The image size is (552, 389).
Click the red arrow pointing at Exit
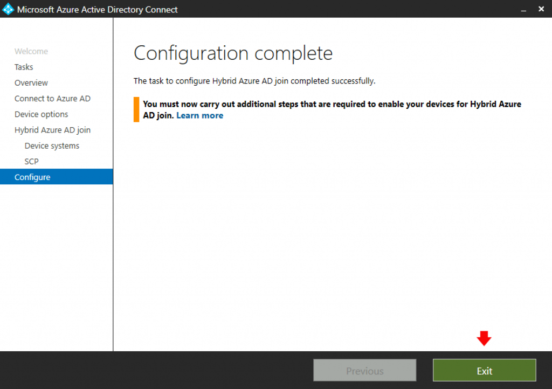pyautogui.click(x=484, y=338)
